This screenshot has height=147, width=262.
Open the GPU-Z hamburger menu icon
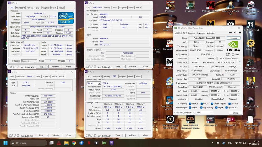coord(240,33)
